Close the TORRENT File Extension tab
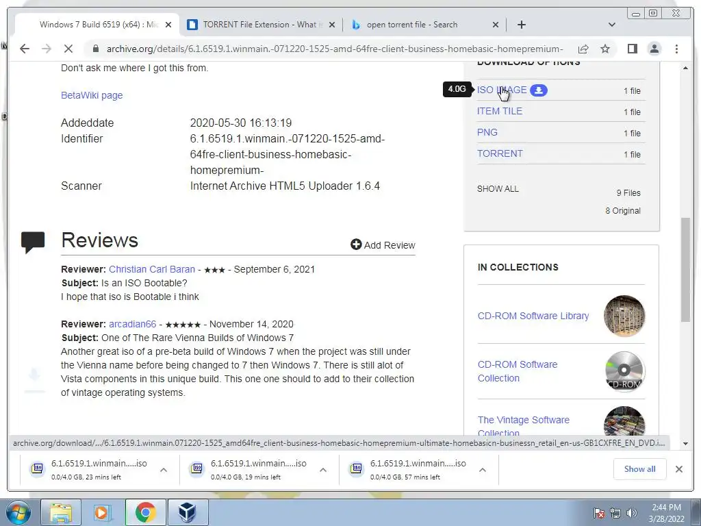Screen dimensions: 701x526 point(332,25)
